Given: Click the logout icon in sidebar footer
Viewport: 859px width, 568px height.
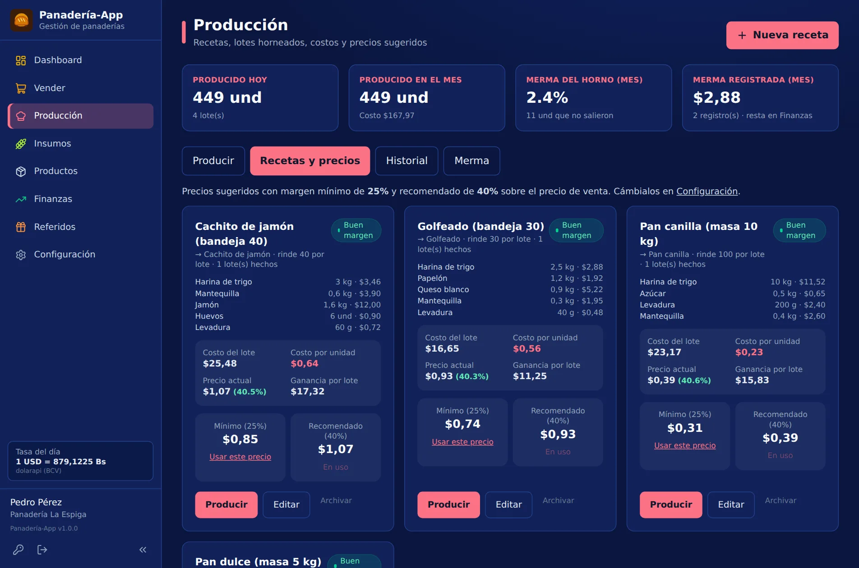Looking at the screenshot, I should (x=42, y=550).
